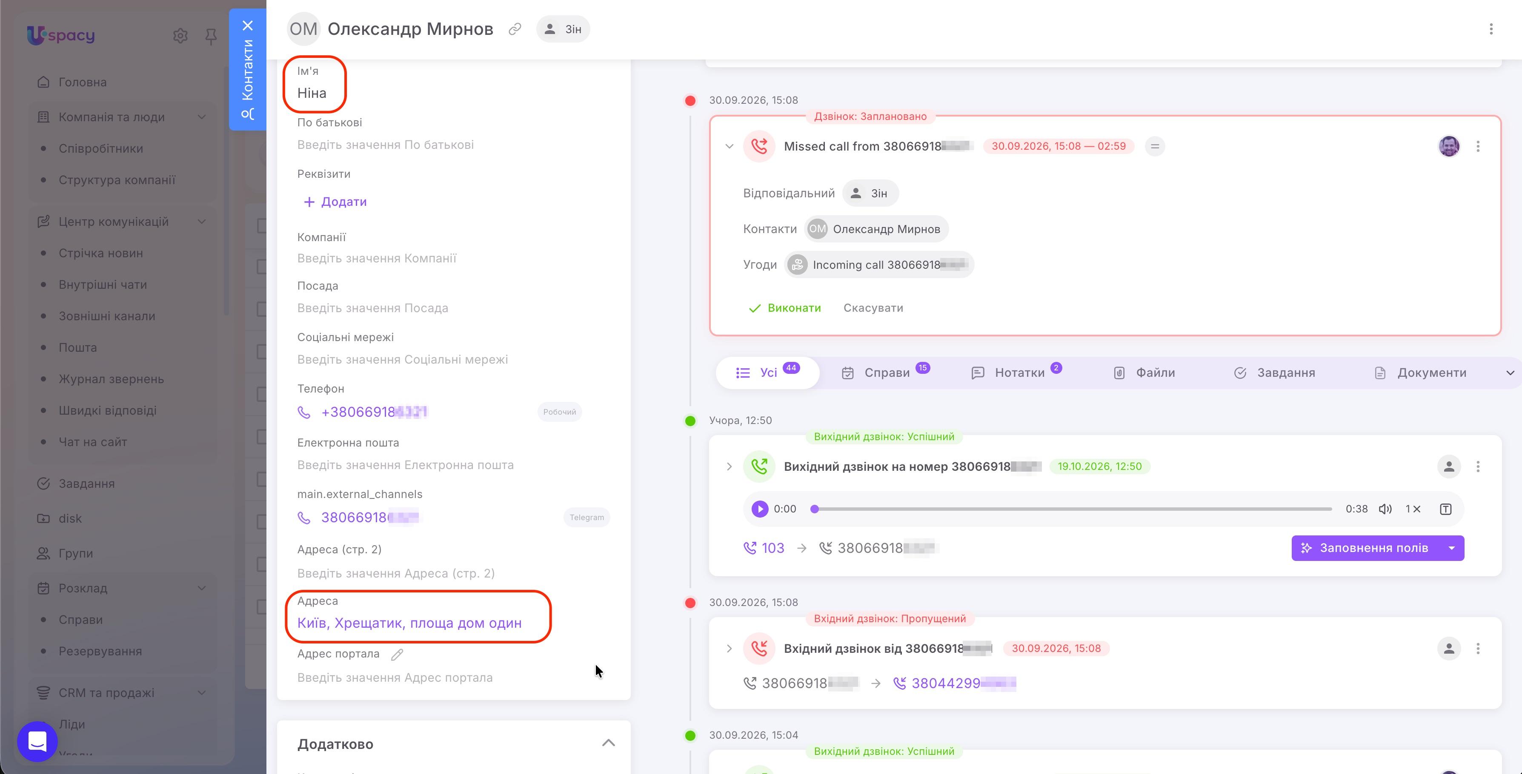Click the phone icon beside +38066918 Телефон
The height and width of the screenshot is (774, 1522).
pos(304,412)
